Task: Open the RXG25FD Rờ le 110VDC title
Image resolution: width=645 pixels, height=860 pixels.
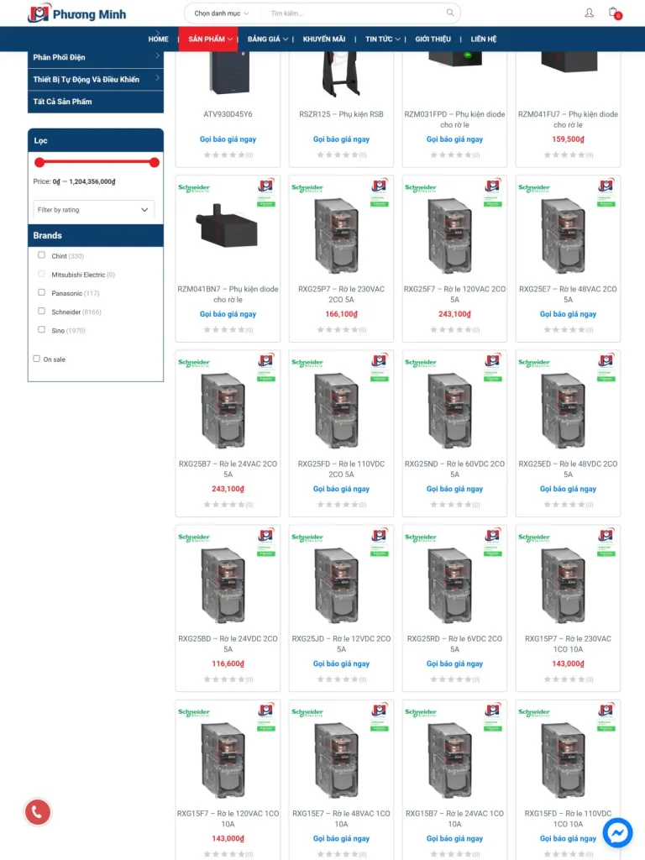Action: tap(341, 469)
